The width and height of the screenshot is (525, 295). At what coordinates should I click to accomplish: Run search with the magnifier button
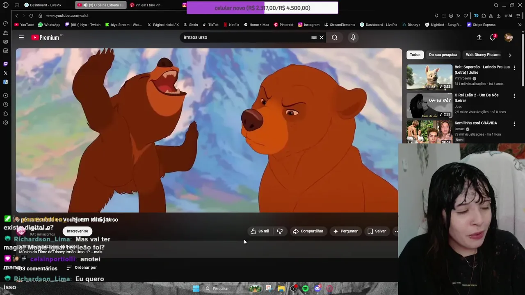(x=335, y=37)
